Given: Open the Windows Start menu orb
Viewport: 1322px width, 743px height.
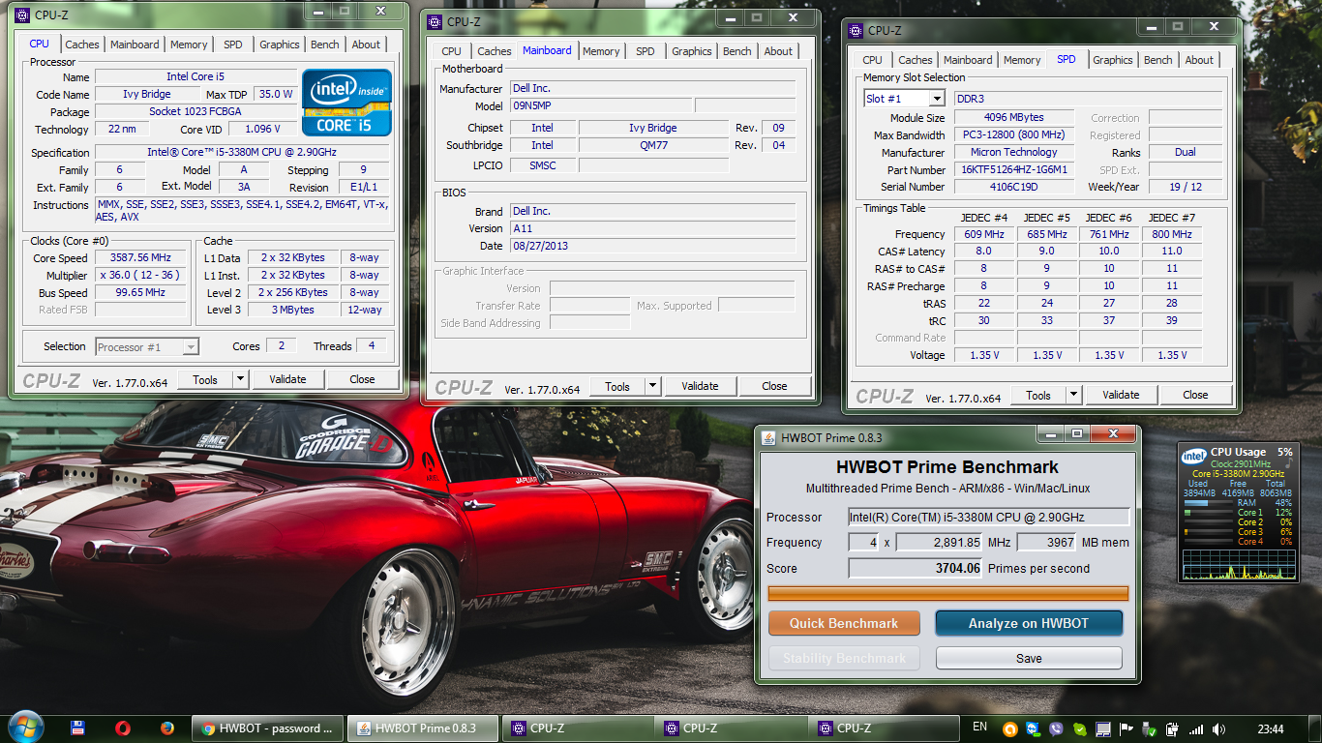Looking at the screenshot, I should 26,728.
